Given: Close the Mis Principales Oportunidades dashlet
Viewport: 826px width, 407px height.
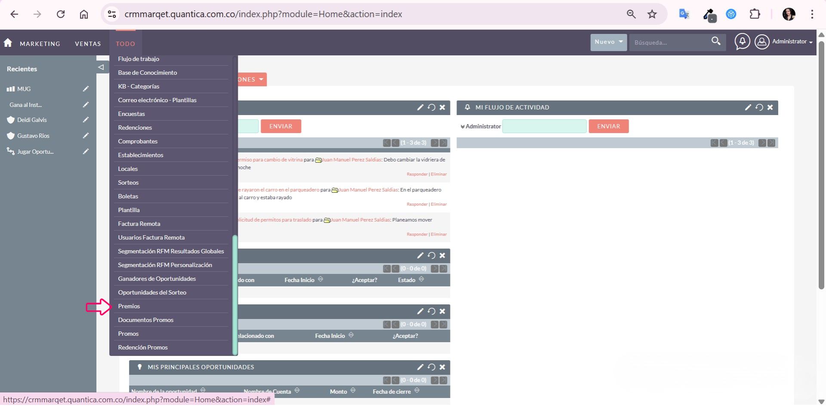Looking at the screenshot, I should pyautogui.click(x=442, y=367).
